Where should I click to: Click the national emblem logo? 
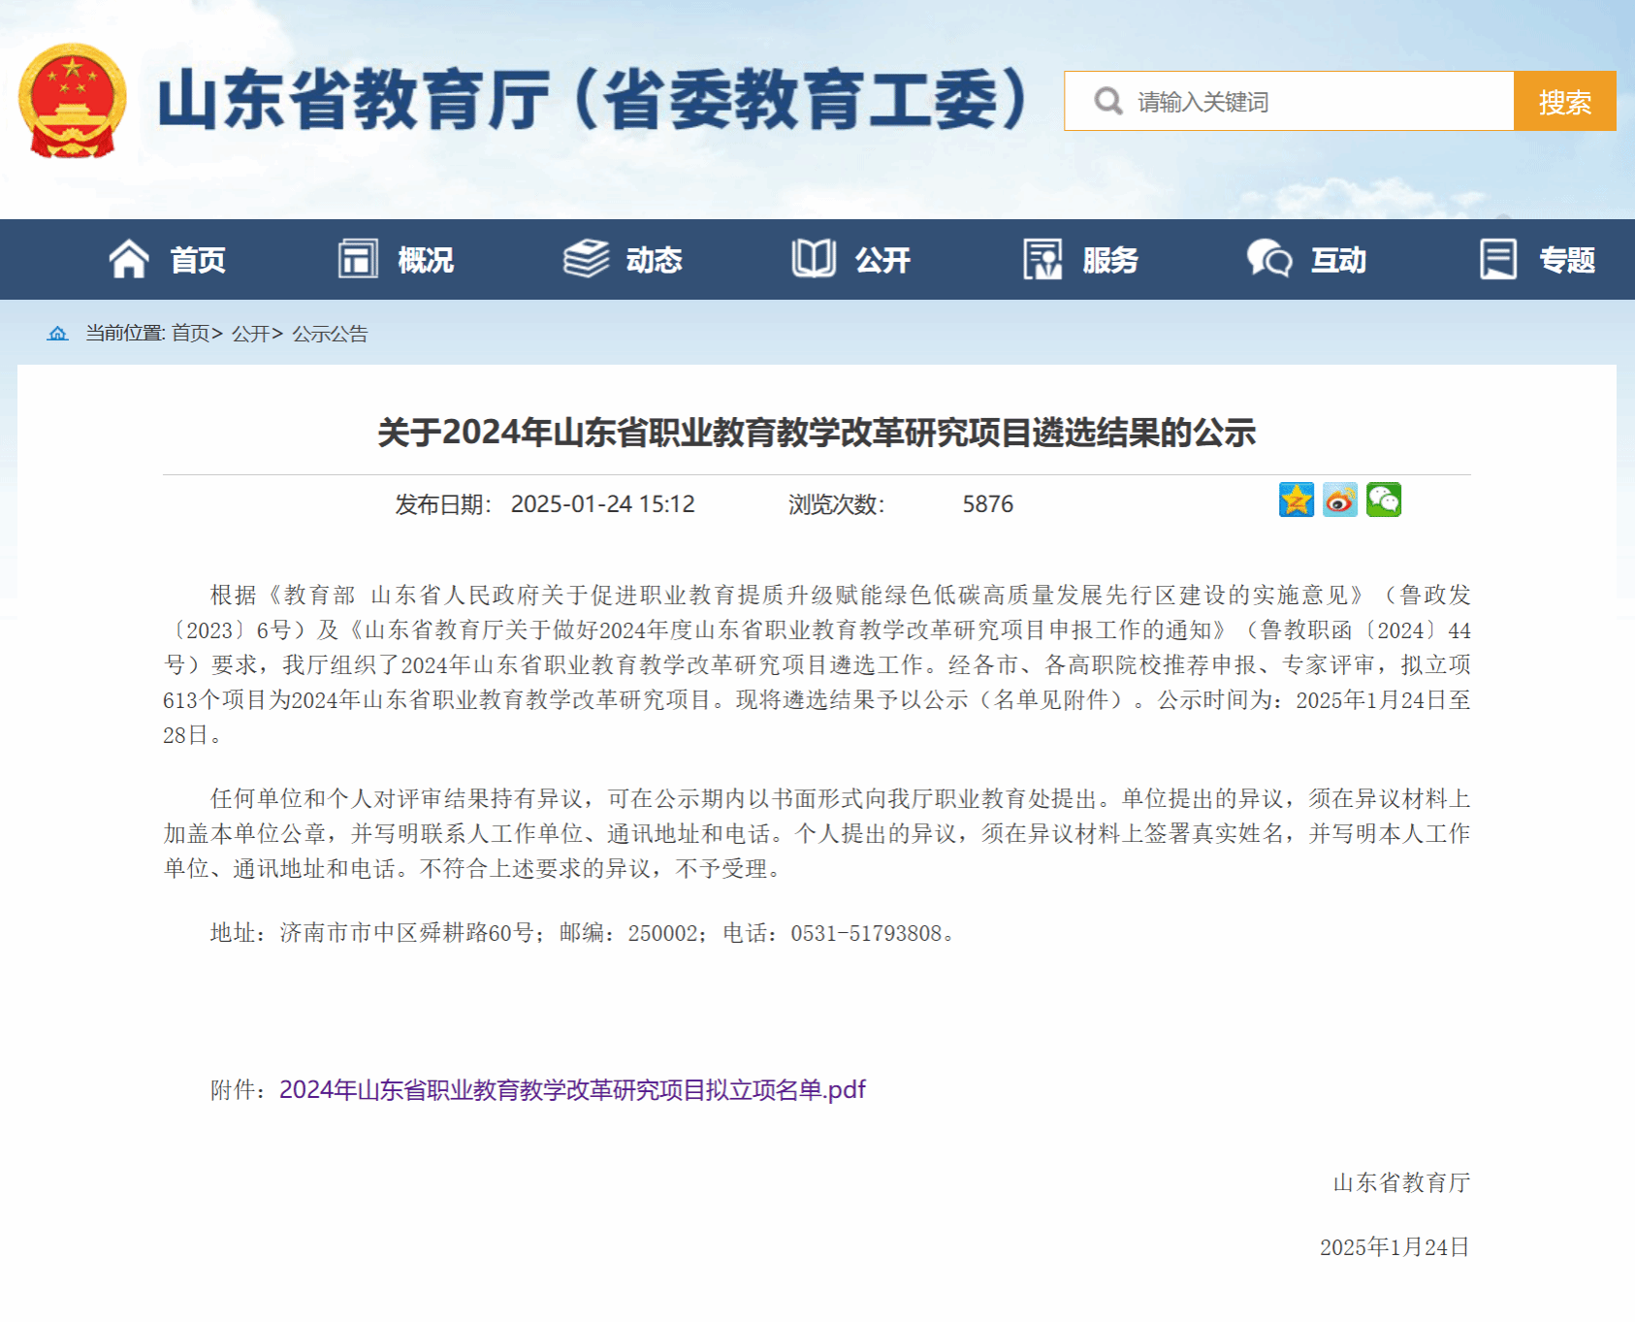[x=73, y=101]
